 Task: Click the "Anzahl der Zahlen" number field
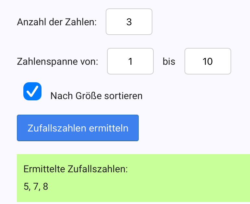click(x=129, y=22)
